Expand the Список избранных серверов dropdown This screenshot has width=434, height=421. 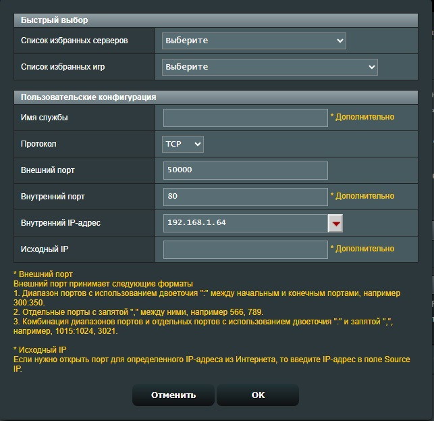coord(254,41)
